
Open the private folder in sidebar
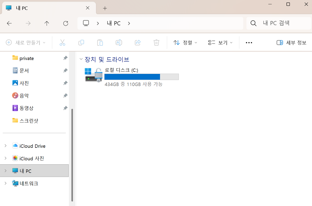tap(27, 58)
